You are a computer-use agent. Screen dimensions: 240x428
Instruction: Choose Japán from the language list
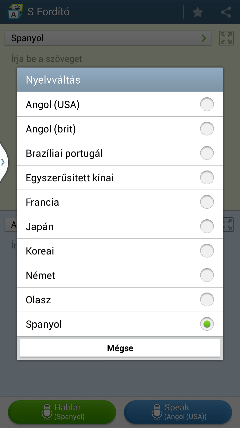click(x=120, y=226)
